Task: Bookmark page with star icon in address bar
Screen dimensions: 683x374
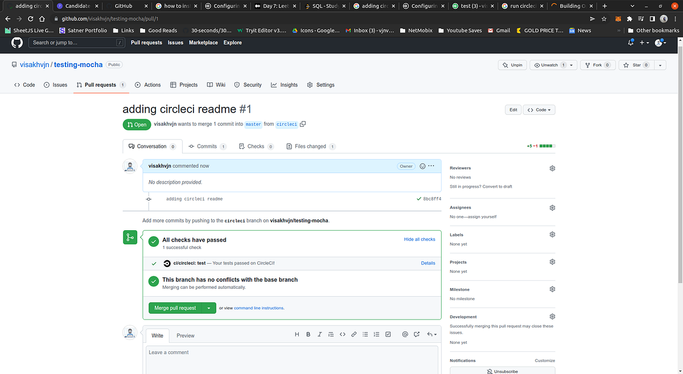Action: pos(604,18)
